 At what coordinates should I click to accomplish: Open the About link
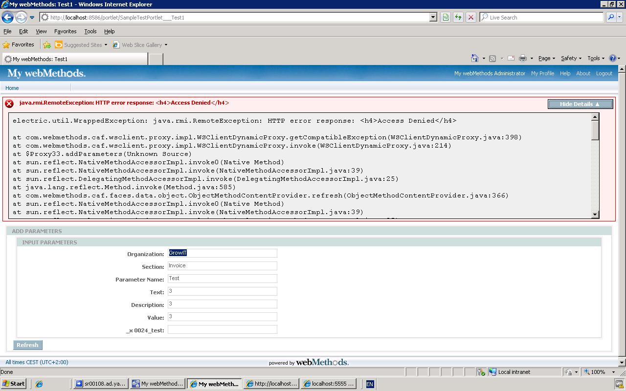pyautogui.click(x=583, y=73)
